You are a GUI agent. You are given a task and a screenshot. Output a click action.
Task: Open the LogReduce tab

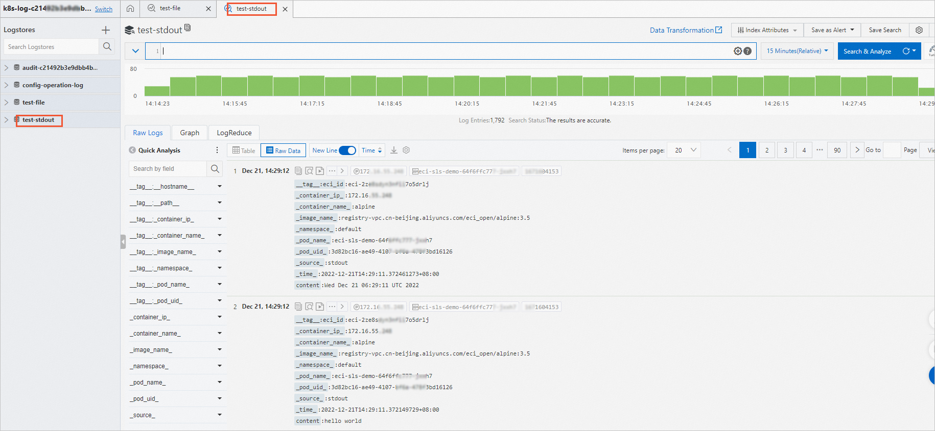[x=234, y=133]
